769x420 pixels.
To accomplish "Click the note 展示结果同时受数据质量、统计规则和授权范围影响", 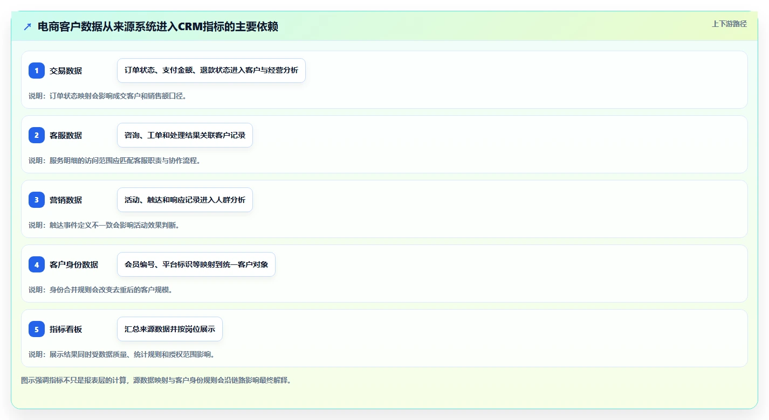I will pyautogui.click(x=121, y=354).
